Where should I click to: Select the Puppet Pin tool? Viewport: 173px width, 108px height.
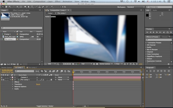pyautogui.click(x=52, y=7)
